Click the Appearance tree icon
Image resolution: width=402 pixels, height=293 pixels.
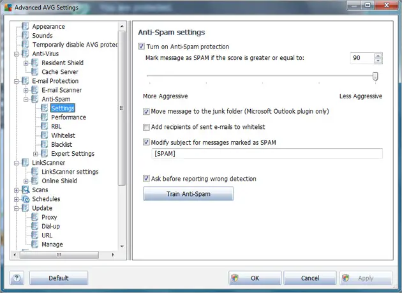click(25, 26)
